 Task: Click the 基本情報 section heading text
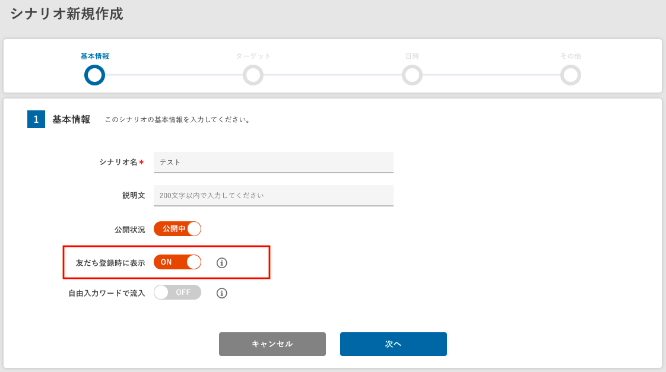click(71, 119)
